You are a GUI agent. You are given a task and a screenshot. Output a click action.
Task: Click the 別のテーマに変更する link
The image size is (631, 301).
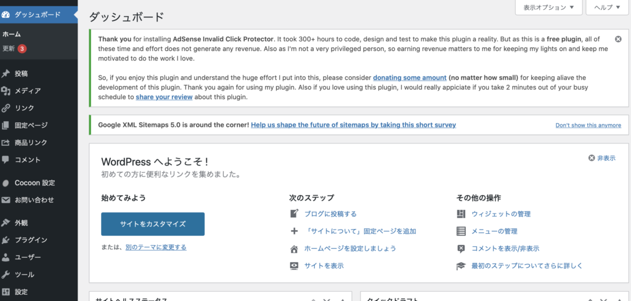156,247
